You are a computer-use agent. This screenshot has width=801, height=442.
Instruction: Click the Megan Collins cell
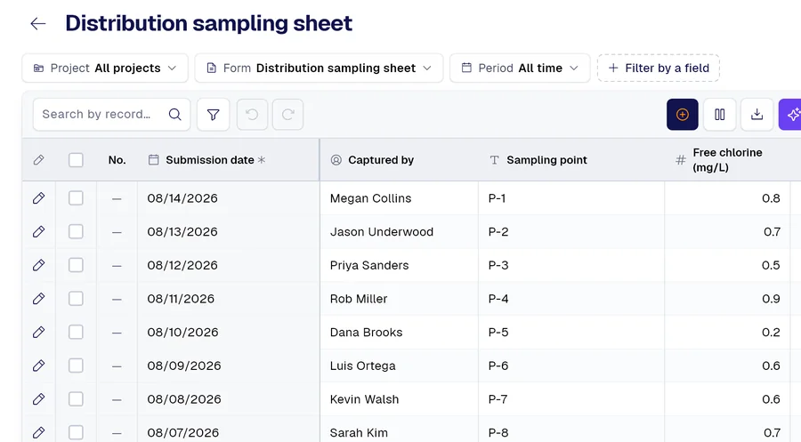[x=400, y=198]
